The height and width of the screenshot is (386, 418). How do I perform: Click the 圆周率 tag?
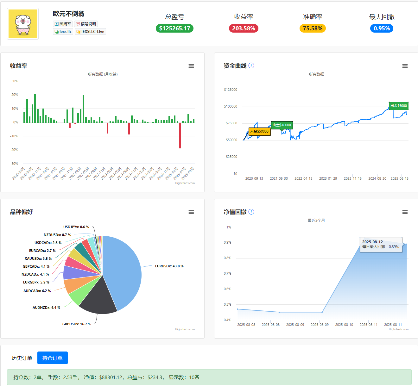point(63,24)
